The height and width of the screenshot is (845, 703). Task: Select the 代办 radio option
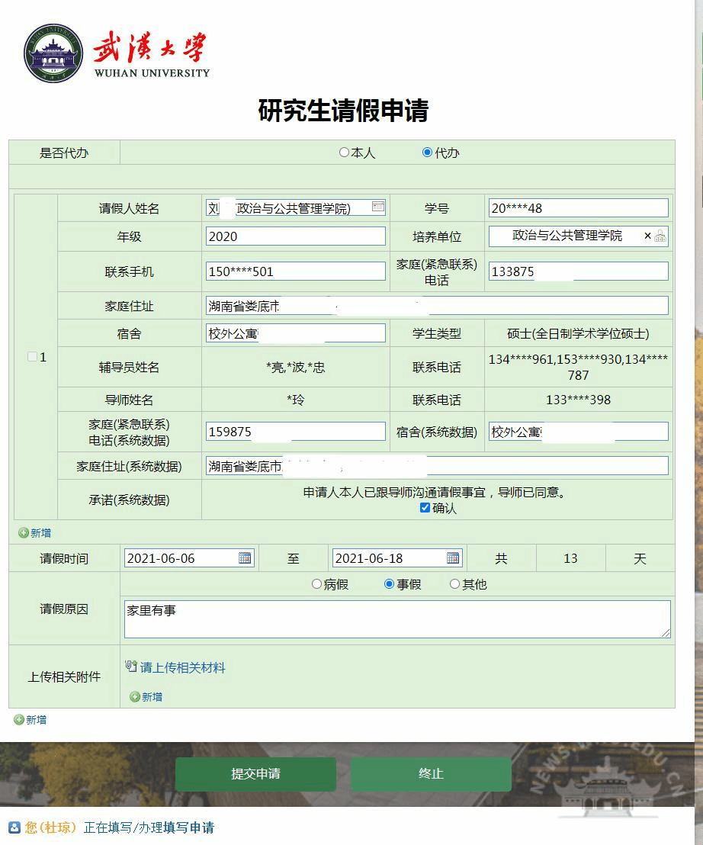coord(427,153)
